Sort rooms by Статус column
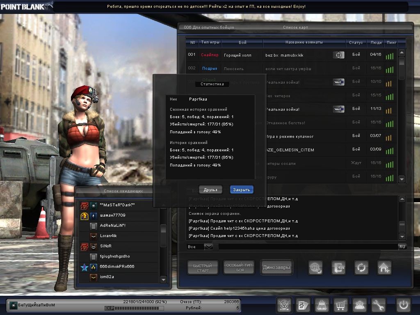The width and height of the screenshot is (420, 315). 356,42
